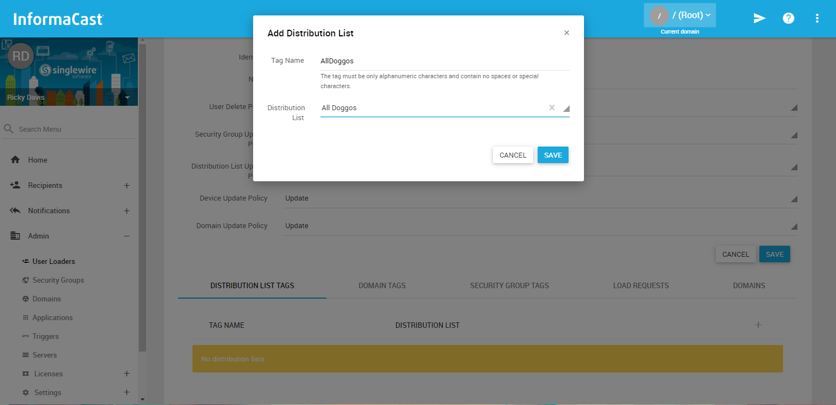The width and height of the screenshot is (836, 405).
Task: Open Security Groups from the sidebar
Action: pos(58,280)
